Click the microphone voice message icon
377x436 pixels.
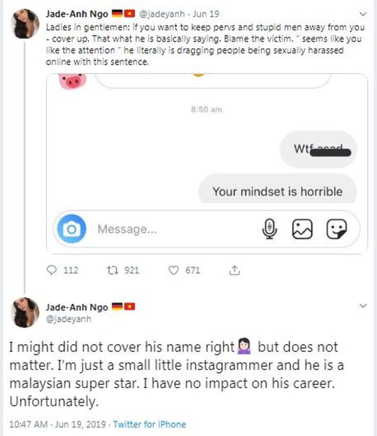270,229
